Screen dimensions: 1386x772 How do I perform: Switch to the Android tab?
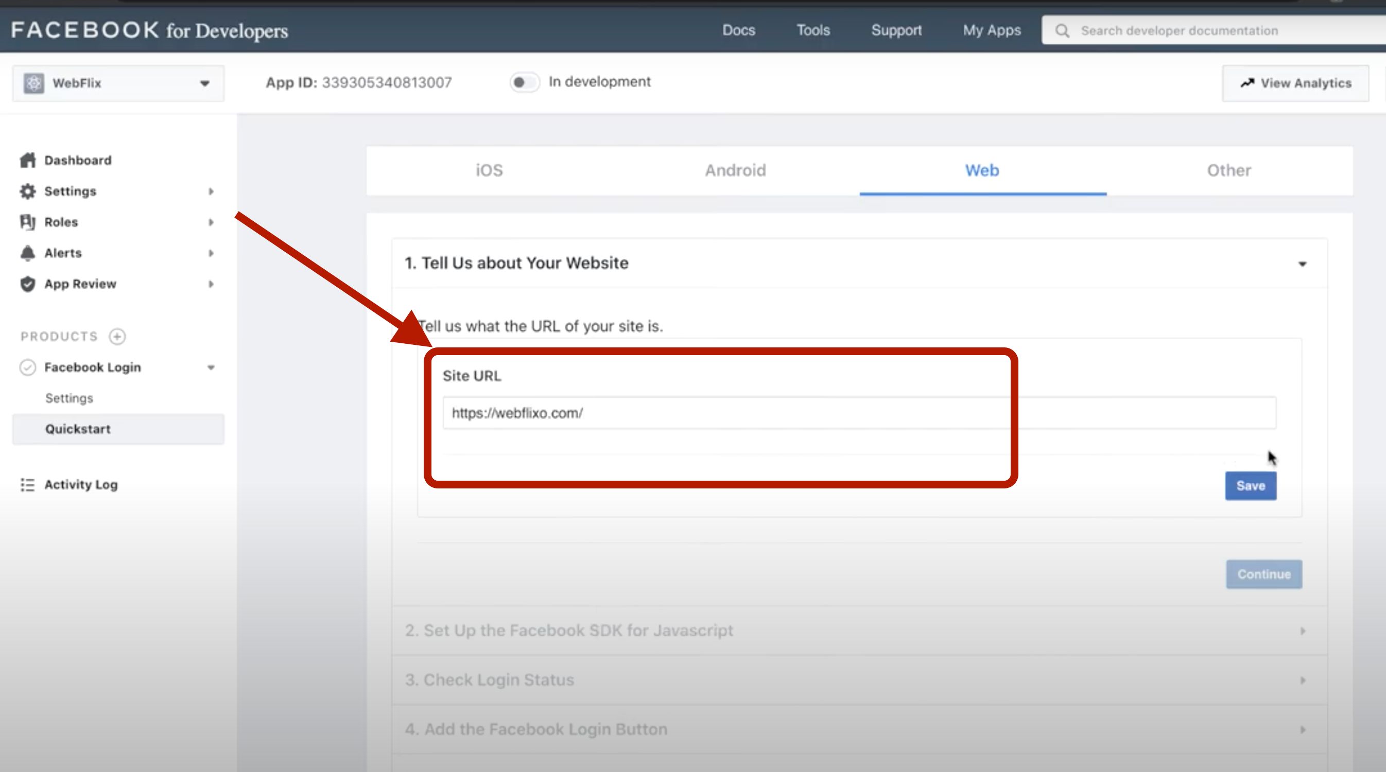click(735, 170)
